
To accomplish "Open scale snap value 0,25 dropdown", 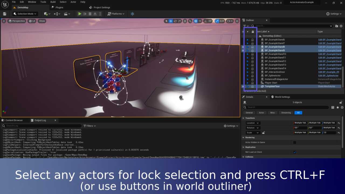I will [222, 21].
